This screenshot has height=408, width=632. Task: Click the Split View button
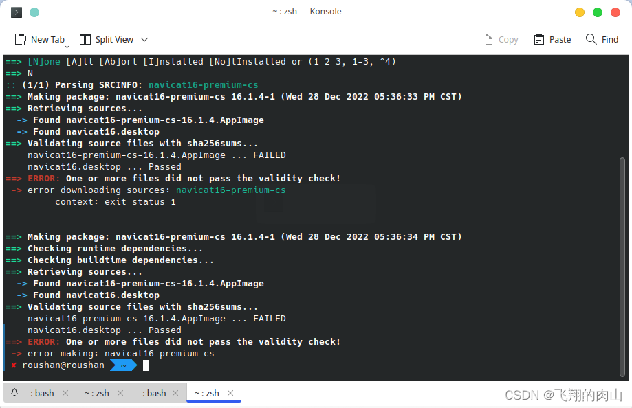[107, 39]
